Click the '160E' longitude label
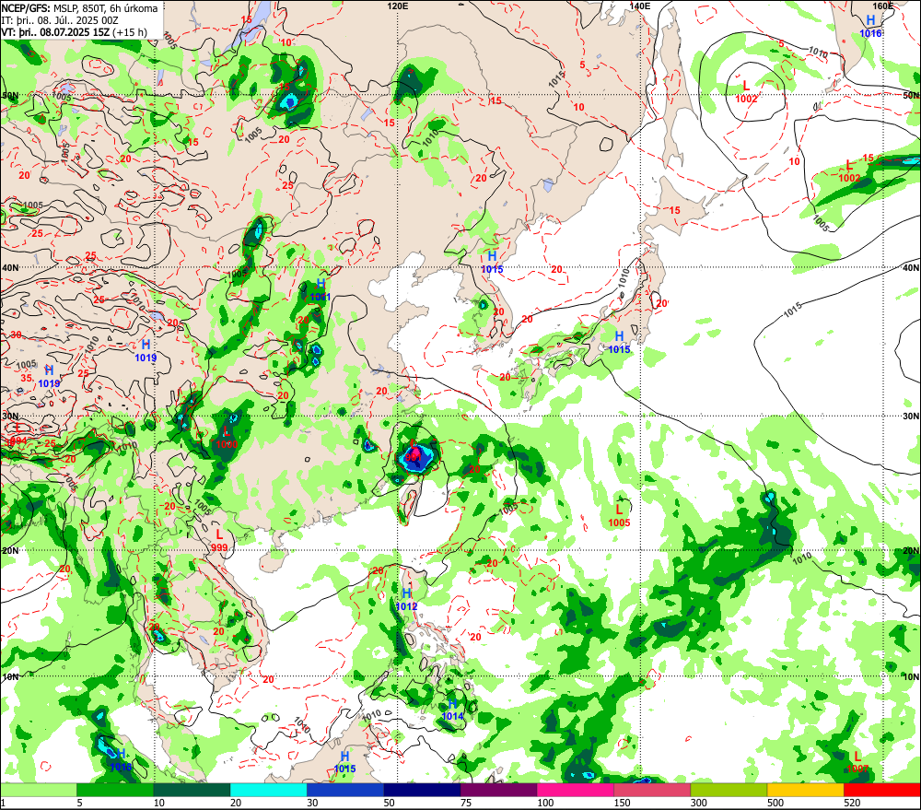The height and width of the screenshot is (810, 921). click(882, 6)
